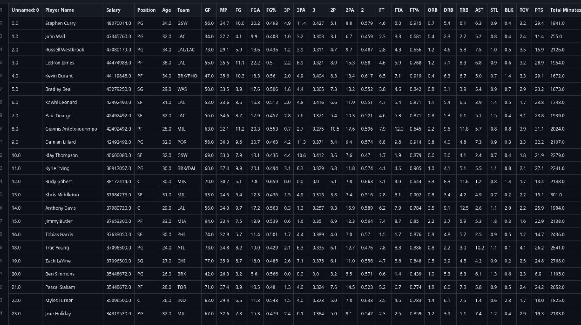Screen dimensions: 581x325
Task: Select the John Wall cell
Action: [72, 36]
